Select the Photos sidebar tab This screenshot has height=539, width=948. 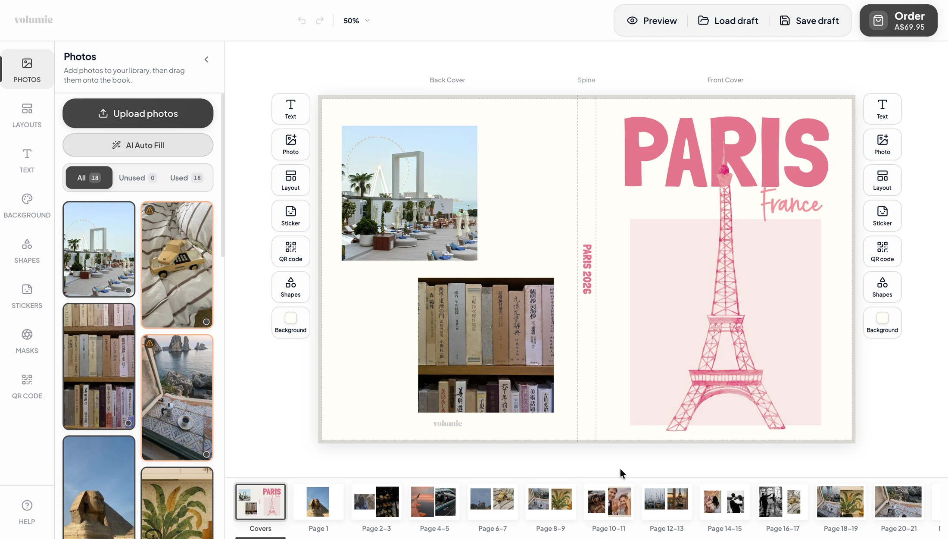click(27, 70)
